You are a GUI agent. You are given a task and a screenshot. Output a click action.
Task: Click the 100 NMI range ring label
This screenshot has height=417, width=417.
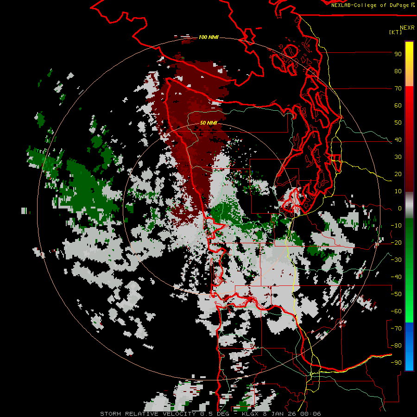208,37
